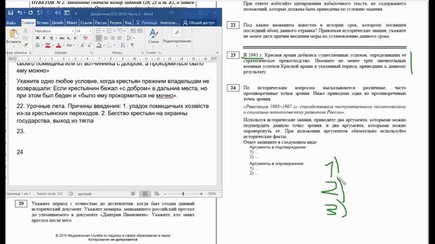Switch to the Вставка (Insert) ribbon tab
Screen dimensions: 435x244
tap(43, 22)
